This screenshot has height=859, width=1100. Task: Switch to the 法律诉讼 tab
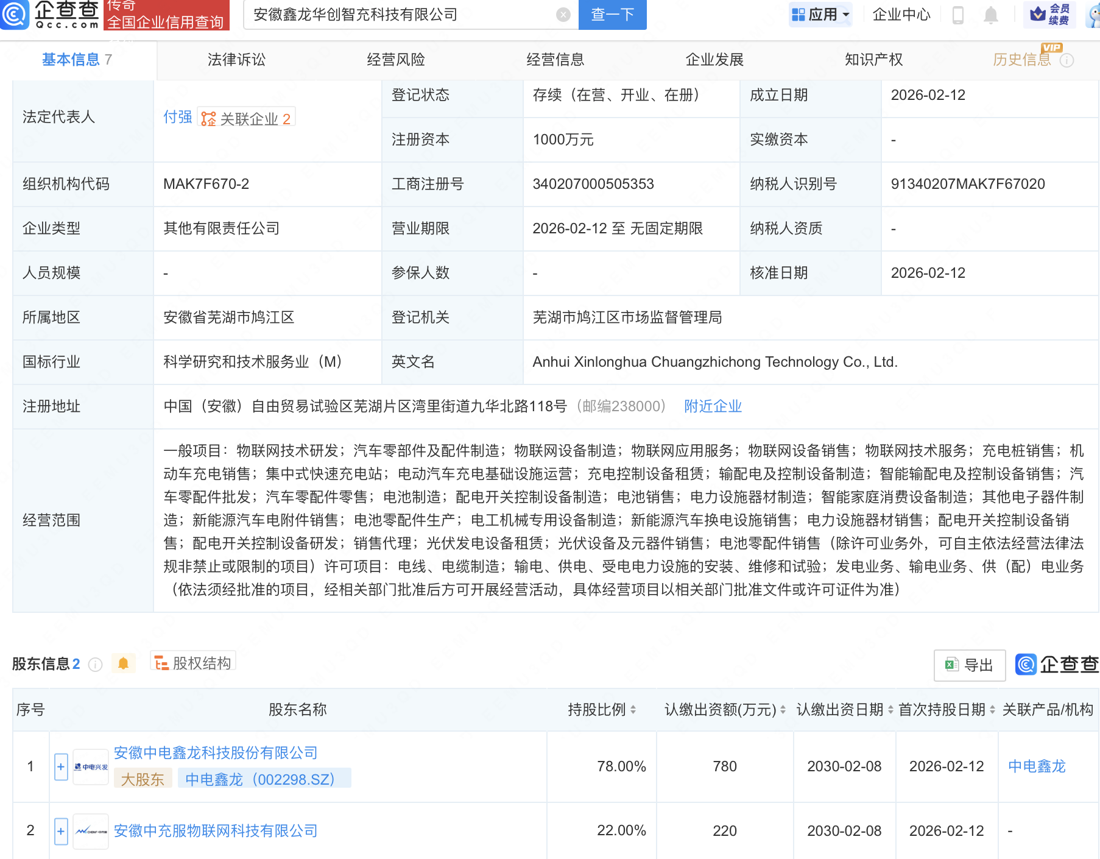(236, 59)
